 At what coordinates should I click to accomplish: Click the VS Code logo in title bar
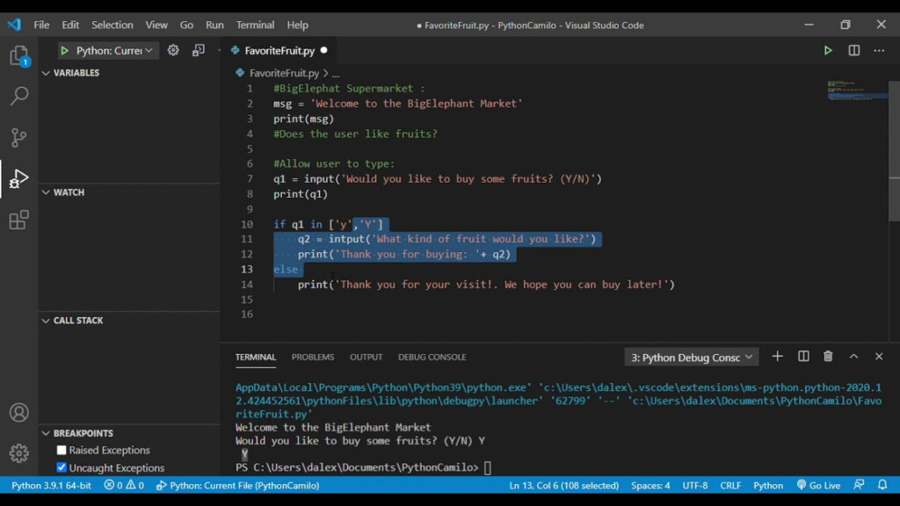coord(14,25)
